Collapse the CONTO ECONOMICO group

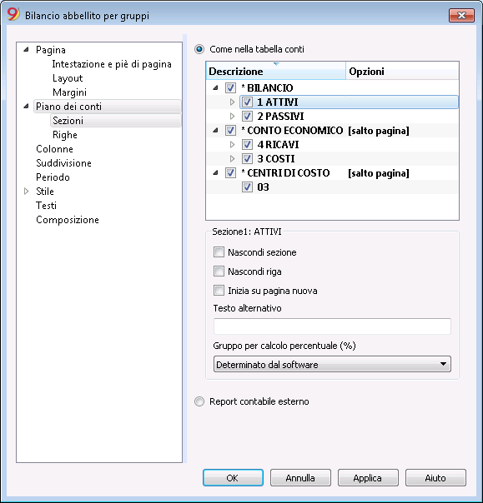215,130
